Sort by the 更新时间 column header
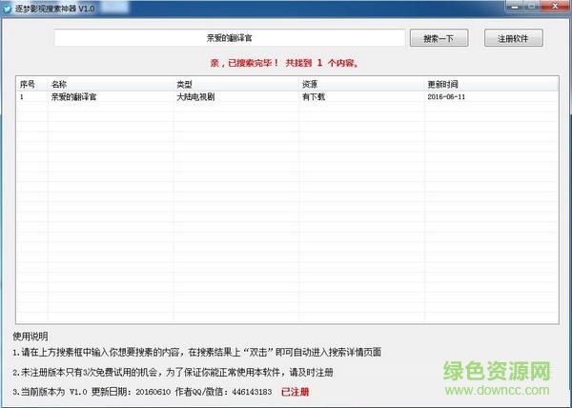 [491, 85]
